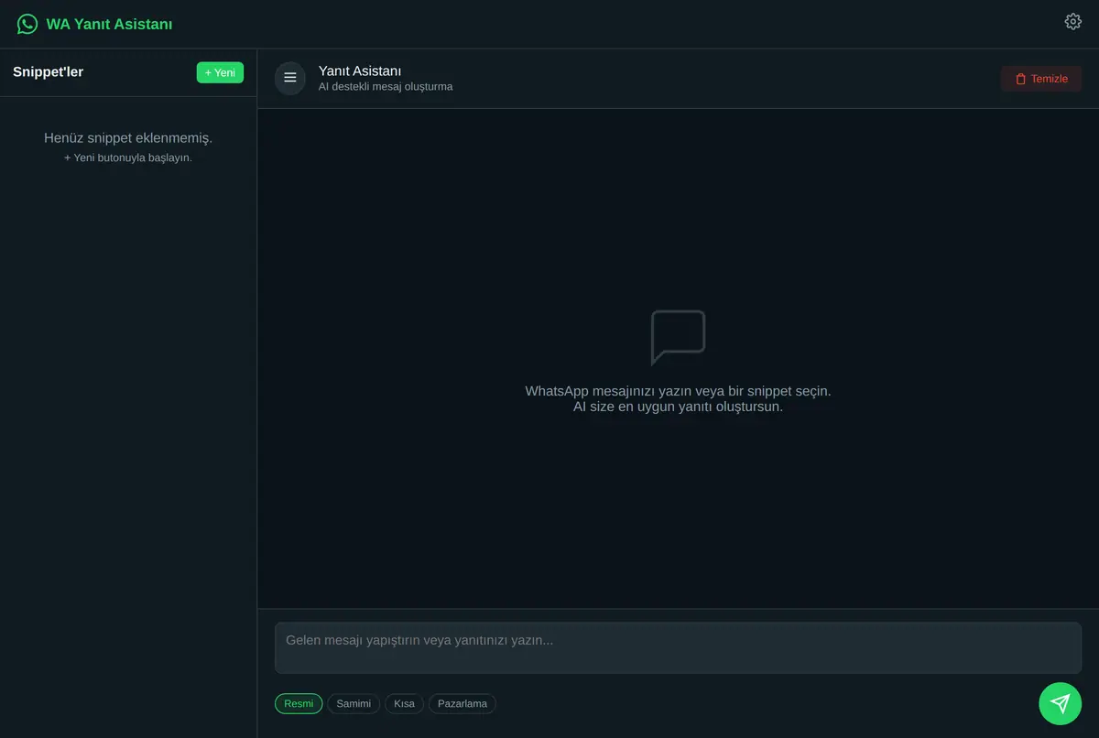Enable the Kısa tone chip
This screenshot has width=1099, height=738.
404,703
